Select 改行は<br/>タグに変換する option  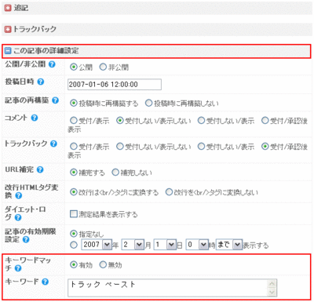coord(74,192)
